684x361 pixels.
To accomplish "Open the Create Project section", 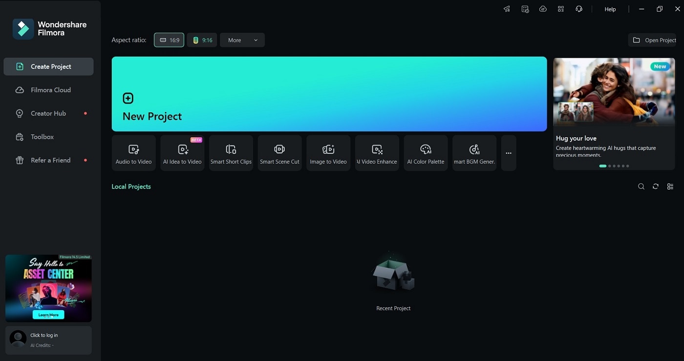I will coord(48,66).
